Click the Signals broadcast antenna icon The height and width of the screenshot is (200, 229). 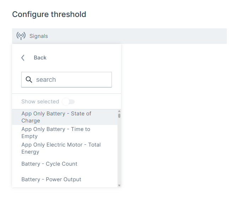point(21,36)
